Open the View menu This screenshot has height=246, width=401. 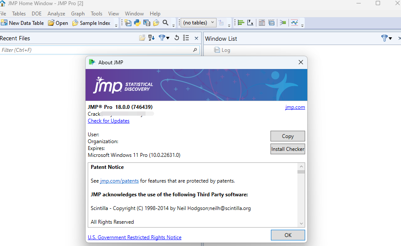click(113, 14)
